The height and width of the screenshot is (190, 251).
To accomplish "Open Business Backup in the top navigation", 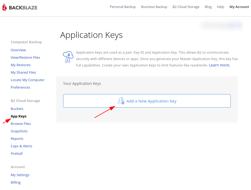I will [154, 7].
